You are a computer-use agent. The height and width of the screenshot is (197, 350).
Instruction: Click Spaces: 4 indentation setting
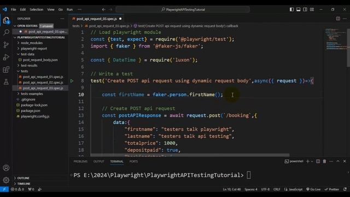pyautogui.click(x=250, y=189)
